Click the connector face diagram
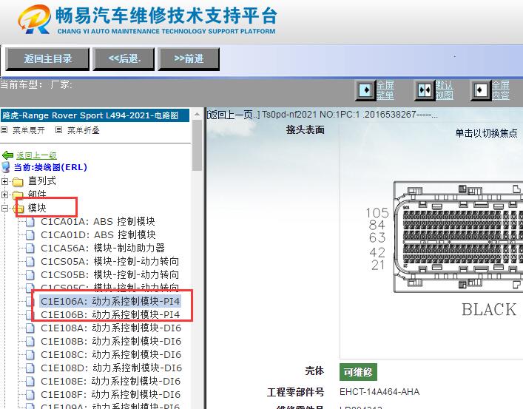The image size is (523, 409). [458, 237]
